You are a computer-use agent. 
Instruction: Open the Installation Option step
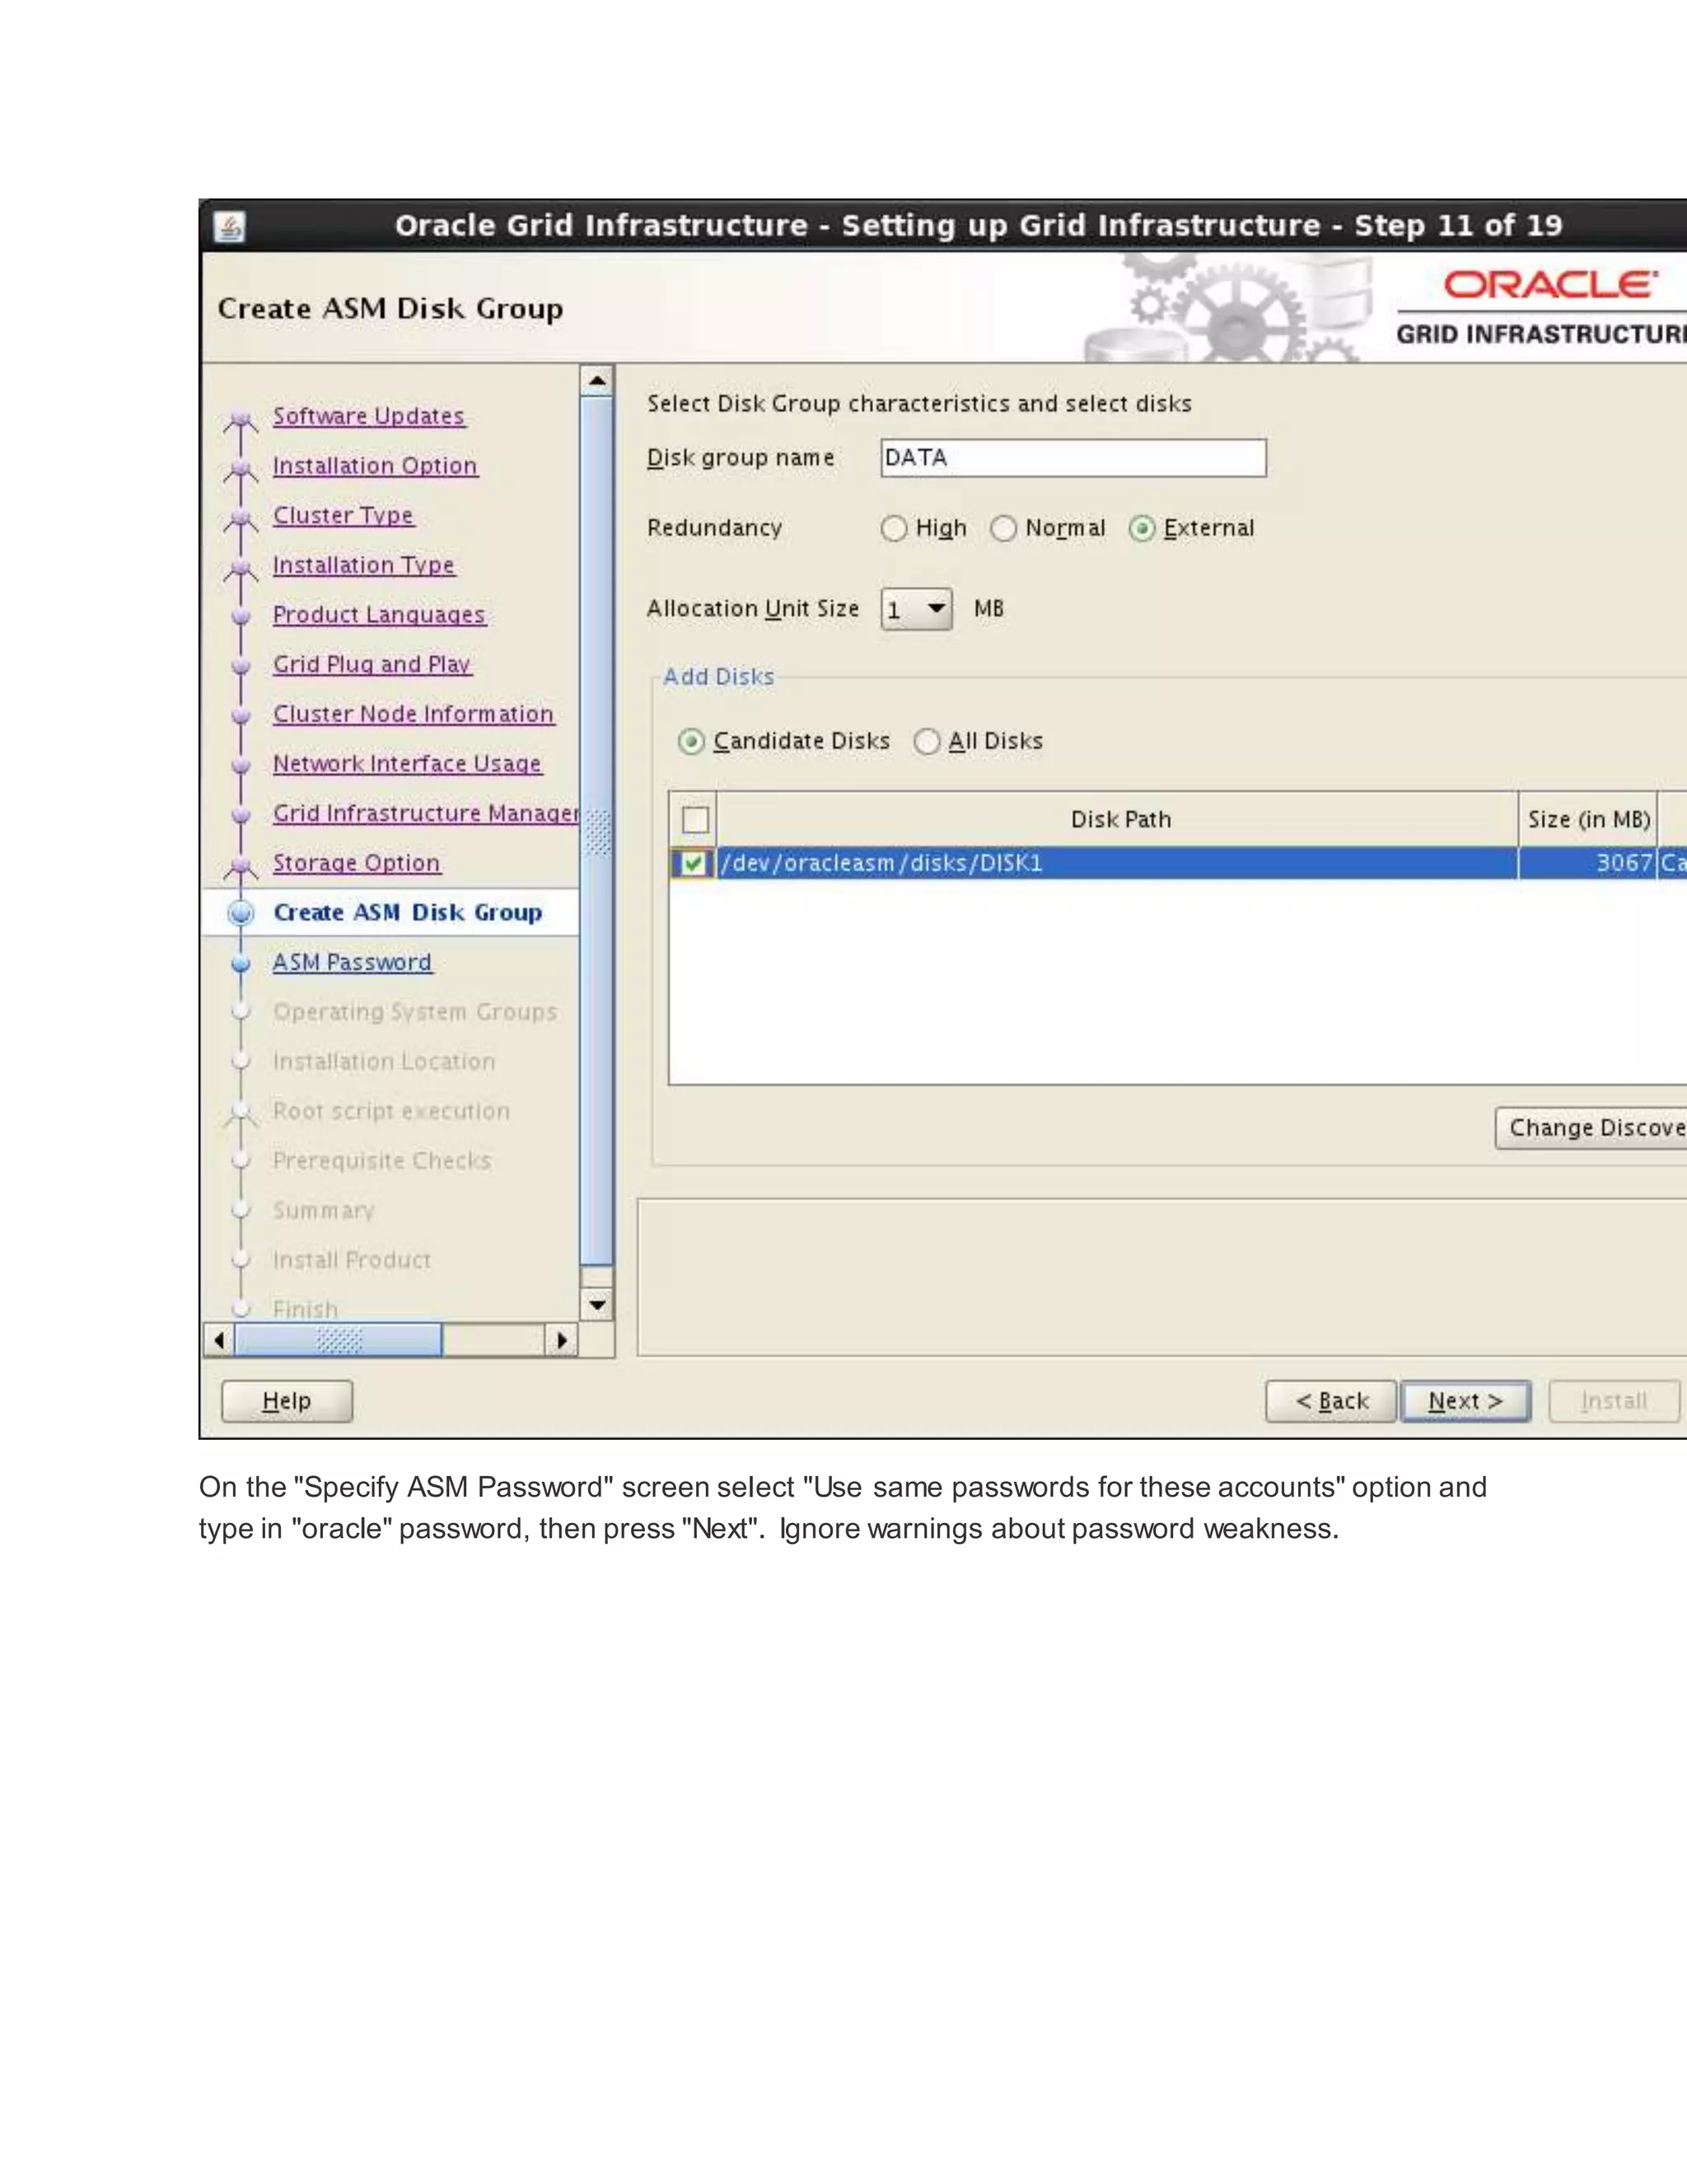coord(375,466)
